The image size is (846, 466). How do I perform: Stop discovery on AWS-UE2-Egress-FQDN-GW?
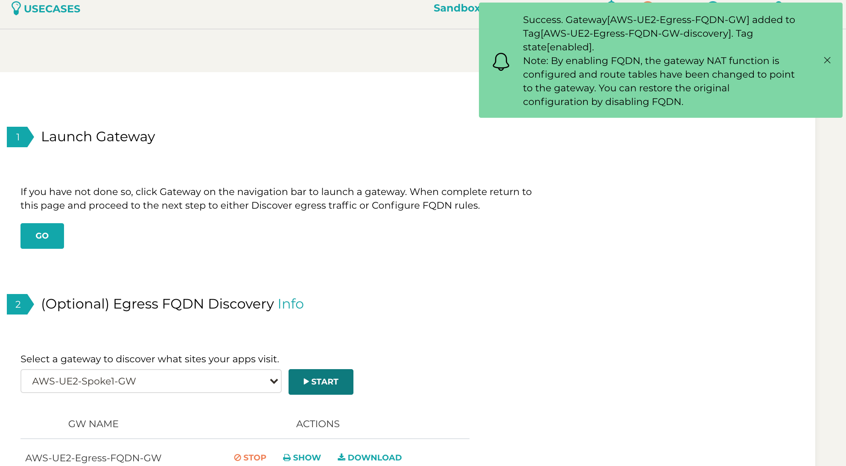coord(250,457)
